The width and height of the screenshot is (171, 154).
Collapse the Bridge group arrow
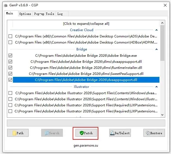click(156, 49)
